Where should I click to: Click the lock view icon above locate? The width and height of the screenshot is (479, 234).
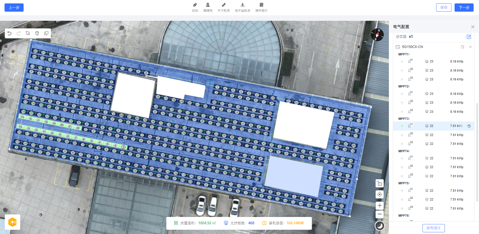point(380,183)
